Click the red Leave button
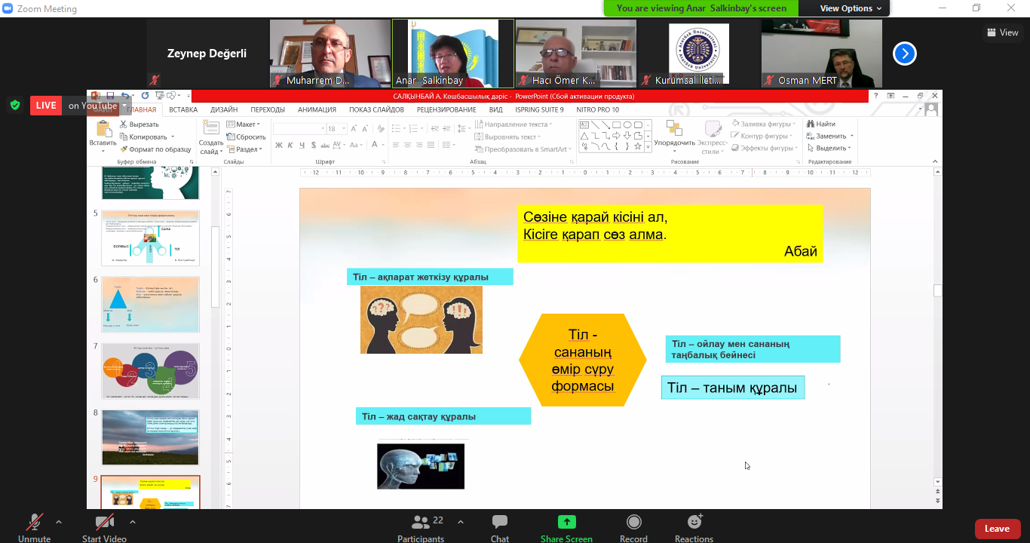The width and height of the screenshot is (1030, 543). point(996,529)
